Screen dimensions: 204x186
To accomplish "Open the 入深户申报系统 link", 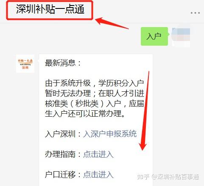I will click(x=110, y=134).
